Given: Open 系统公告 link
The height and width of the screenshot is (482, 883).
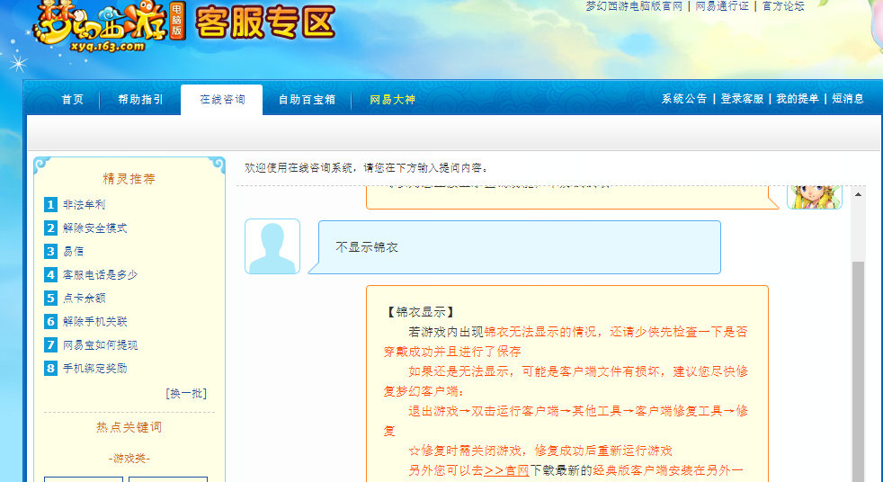Looking at the screenshot, I should (x=684, y=99).
